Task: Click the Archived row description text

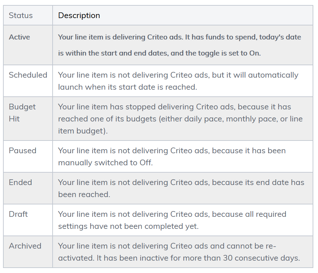Action: (179, 252)
